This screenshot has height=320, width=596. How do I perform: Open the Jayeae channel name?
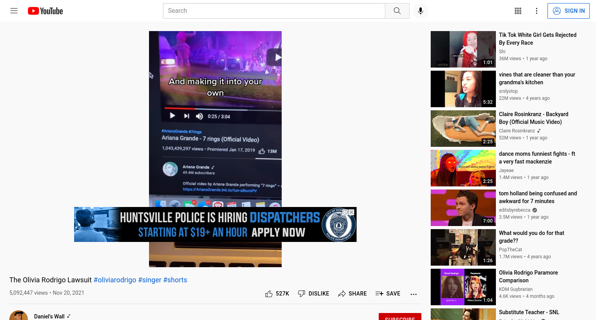point(506,170)
